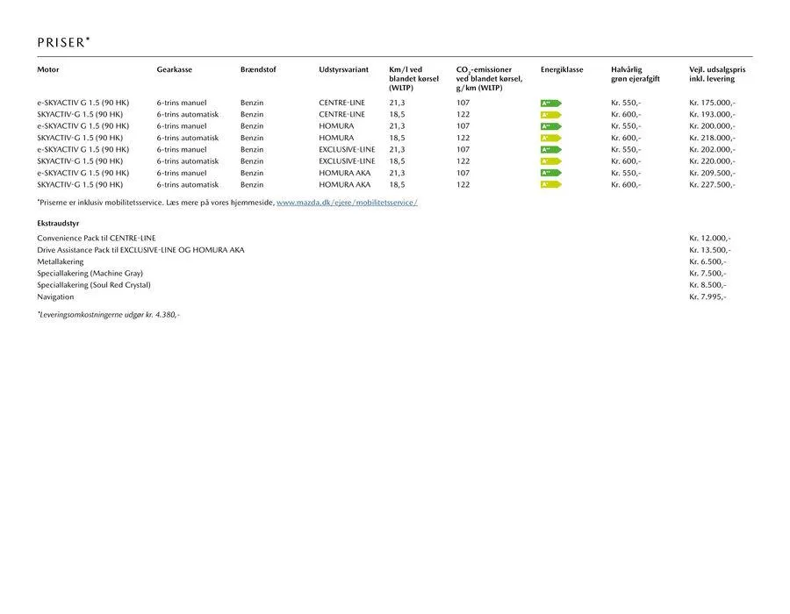Click the Drive Assistance Pack entry
790x614 pixels.
(140, 250)
